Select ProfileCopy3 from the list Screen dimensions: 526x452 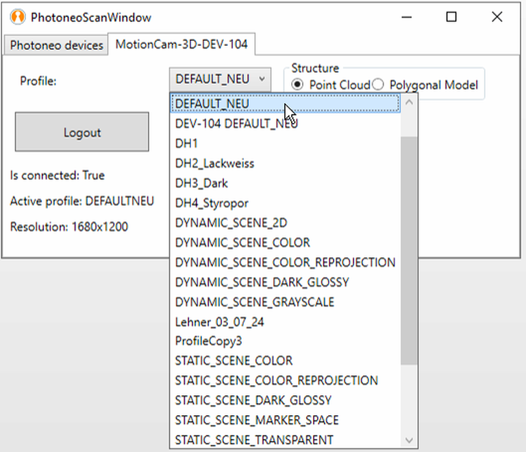pos(286,341)
